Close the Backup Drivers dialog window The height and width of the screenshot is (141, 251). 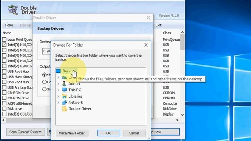coord(149,18)
